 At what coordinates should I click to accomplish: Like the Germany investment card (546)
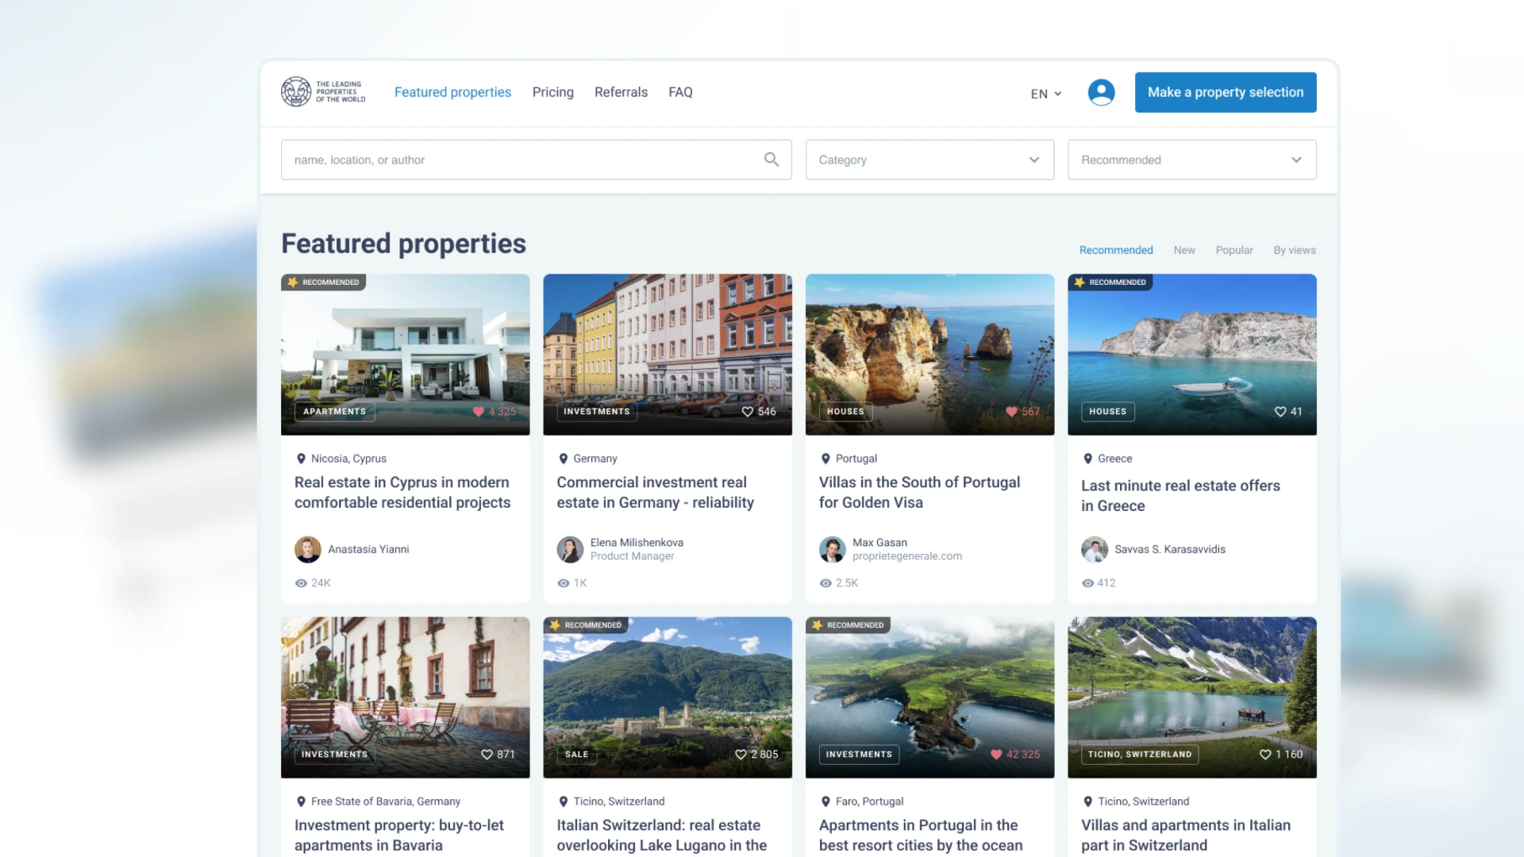(748, 412)
